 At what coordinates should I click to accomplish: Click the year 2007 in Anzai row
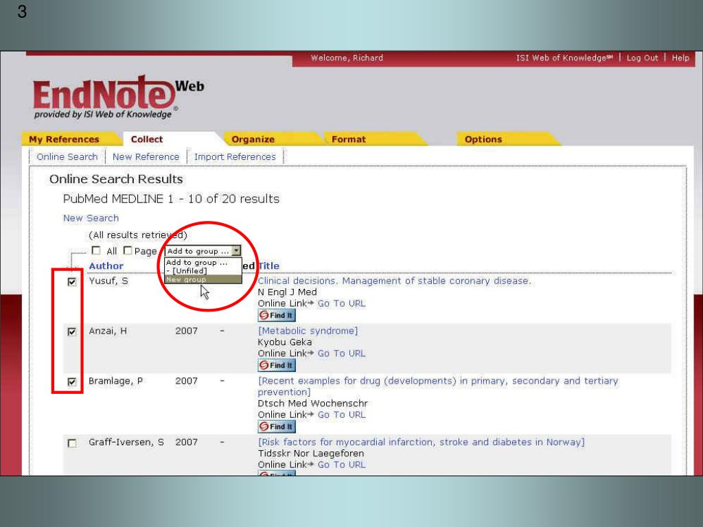[x=187, y=331]
